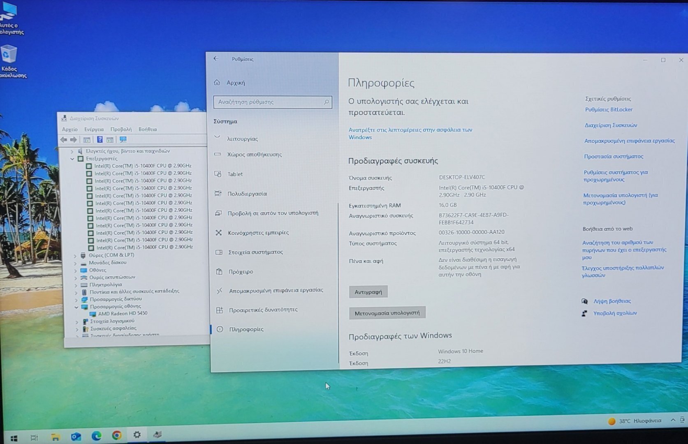Open Outlook from taskbar
688x444 pixels.
(x=76, y=436)
